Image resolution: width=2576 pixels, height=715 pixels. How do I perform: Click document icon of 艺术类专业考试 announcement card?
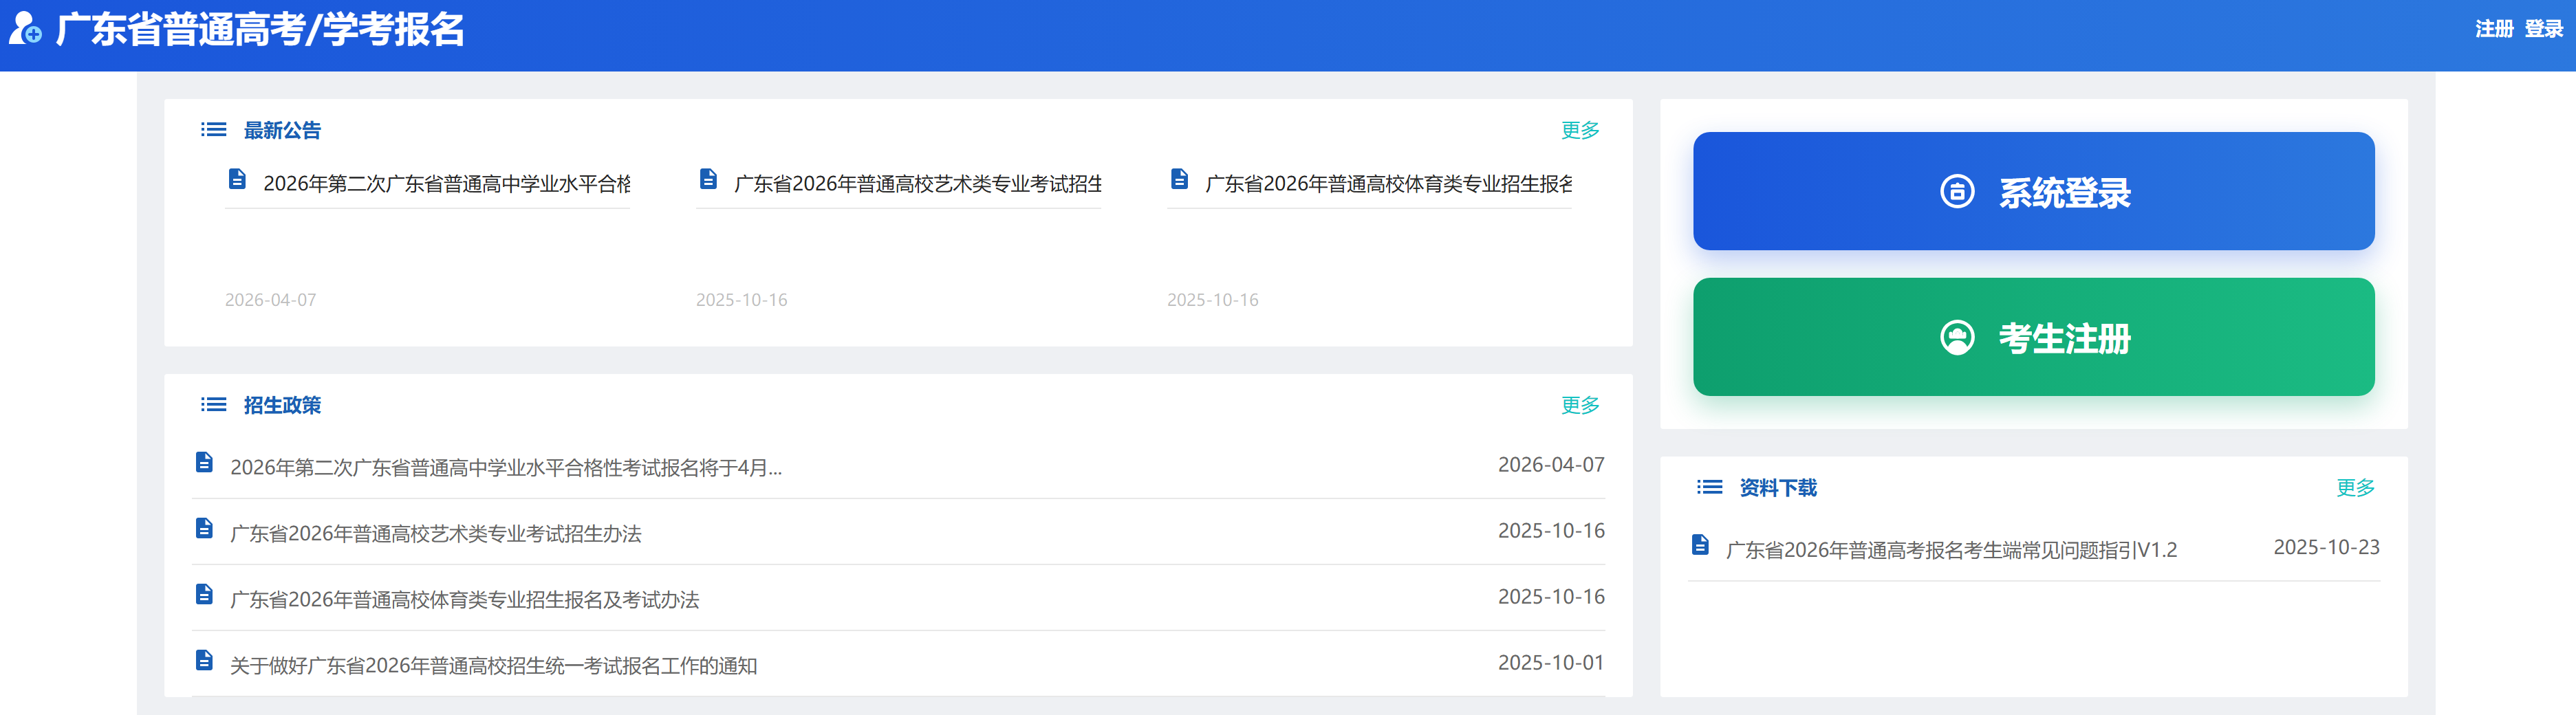click(708, 180)
